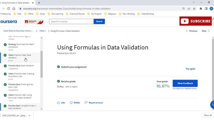The image size is (214, 120).
Task: Click View Feedback button
Action: (x=185, y=83)
